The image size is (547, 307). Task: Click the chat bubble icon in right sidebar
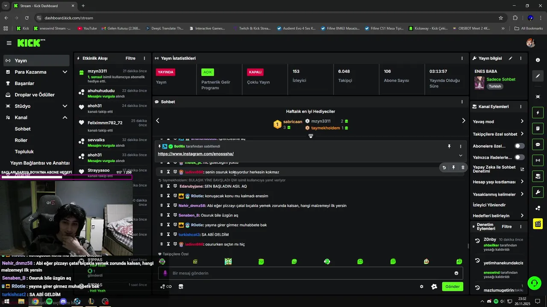click(538, 145)
